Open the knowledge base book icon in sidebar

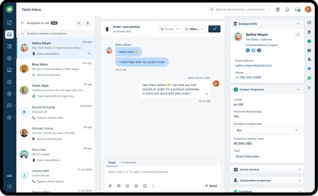9,69
